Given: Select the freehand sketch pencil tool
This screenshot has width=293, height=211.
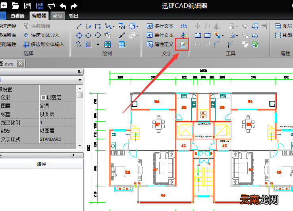Looking at the screenshot, I should tap(88, 26).
